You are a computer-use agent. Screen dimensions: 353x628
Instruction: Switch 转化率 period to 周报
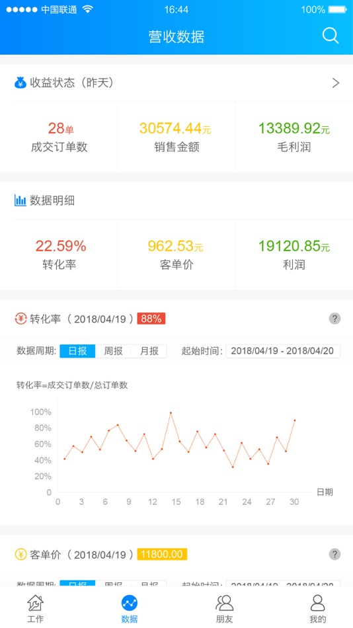114,351
